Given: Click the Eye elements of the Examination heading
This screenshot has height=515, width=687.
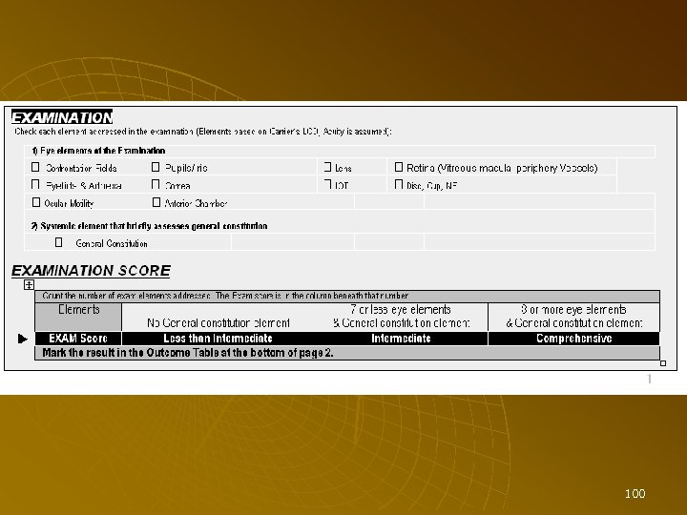Looking at the screenshot, I should pyautogui.click(x=98, y=151).
